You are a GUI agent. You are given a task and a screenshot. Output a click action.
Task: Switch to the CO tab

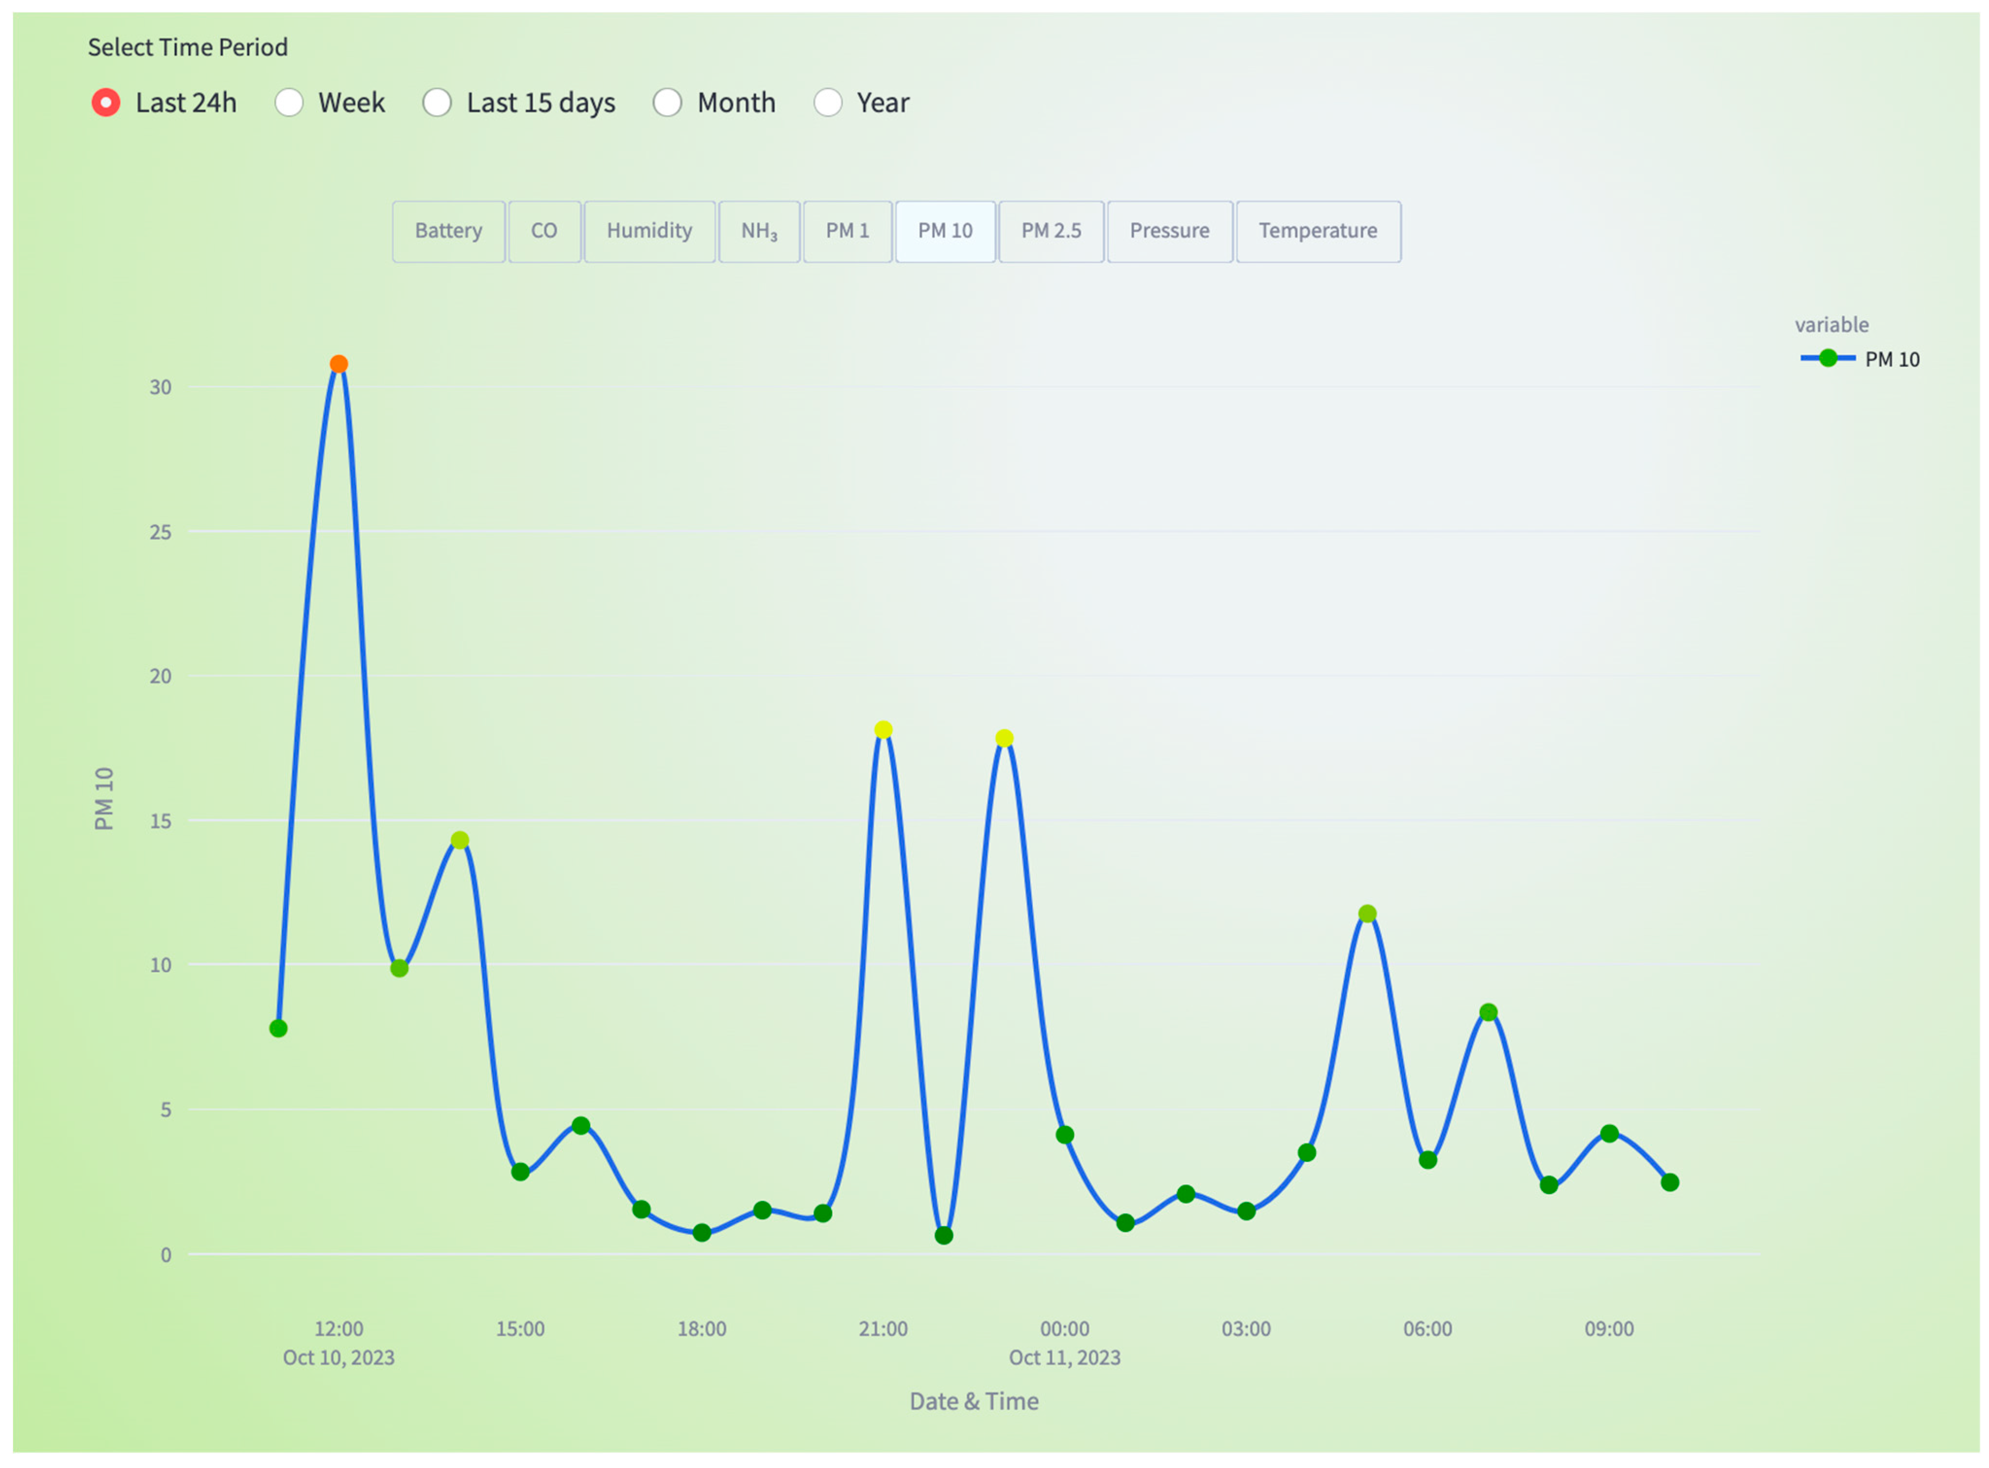544,231
